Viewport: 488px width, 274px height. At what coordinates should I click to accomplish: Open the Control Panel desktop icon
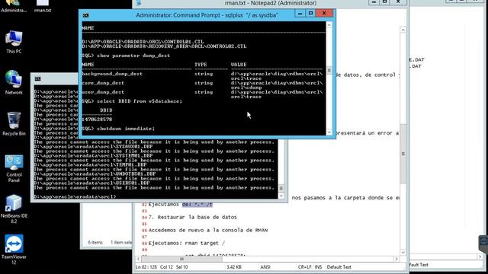[x=14, y=168]
